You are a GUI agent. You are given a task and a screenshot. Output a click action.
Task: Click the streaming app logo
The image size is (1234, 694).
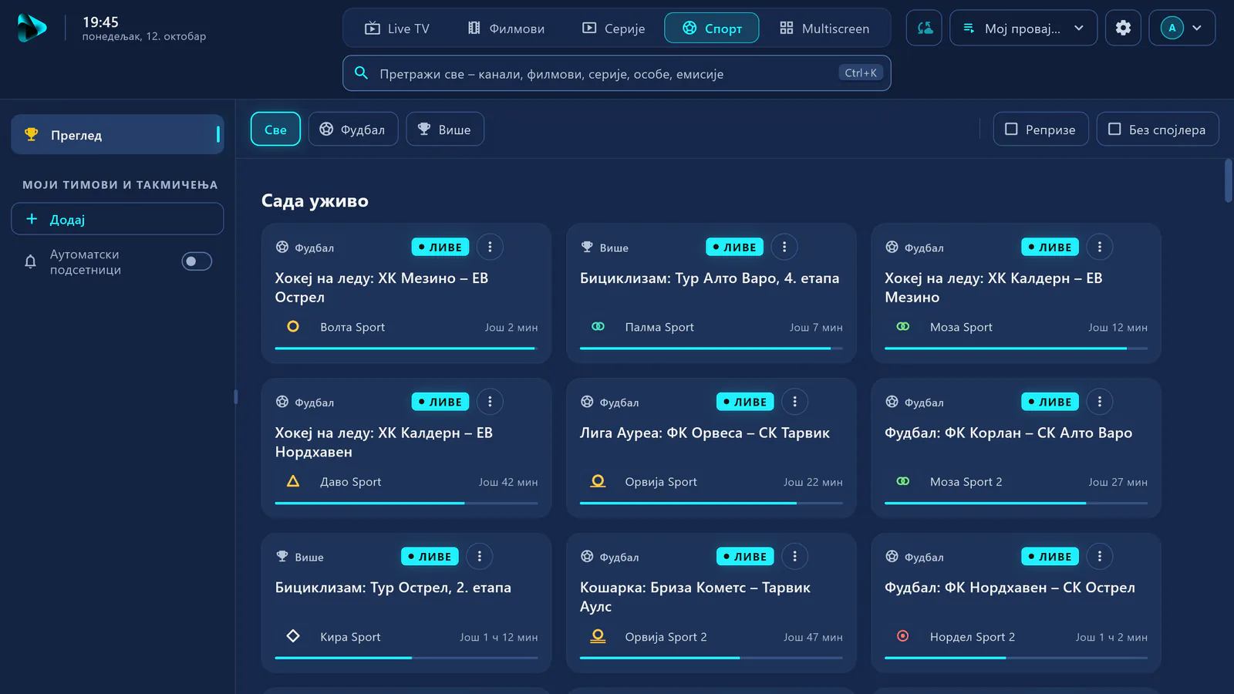click(x=32, y=28)
